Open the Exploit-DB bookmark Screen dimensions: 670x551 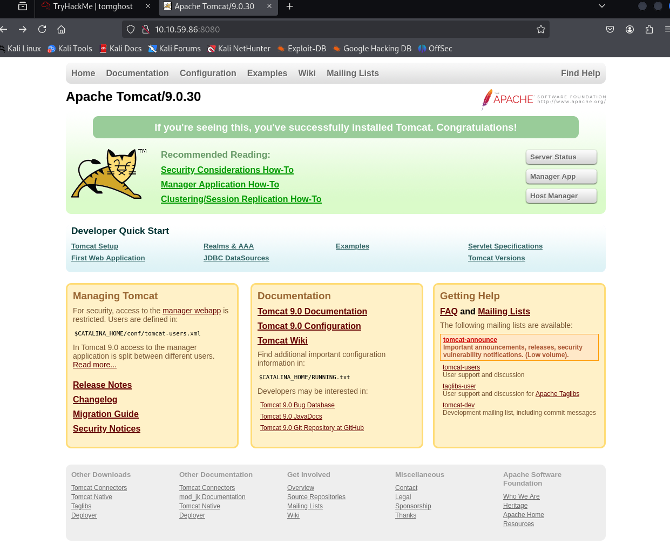point(301,49)
